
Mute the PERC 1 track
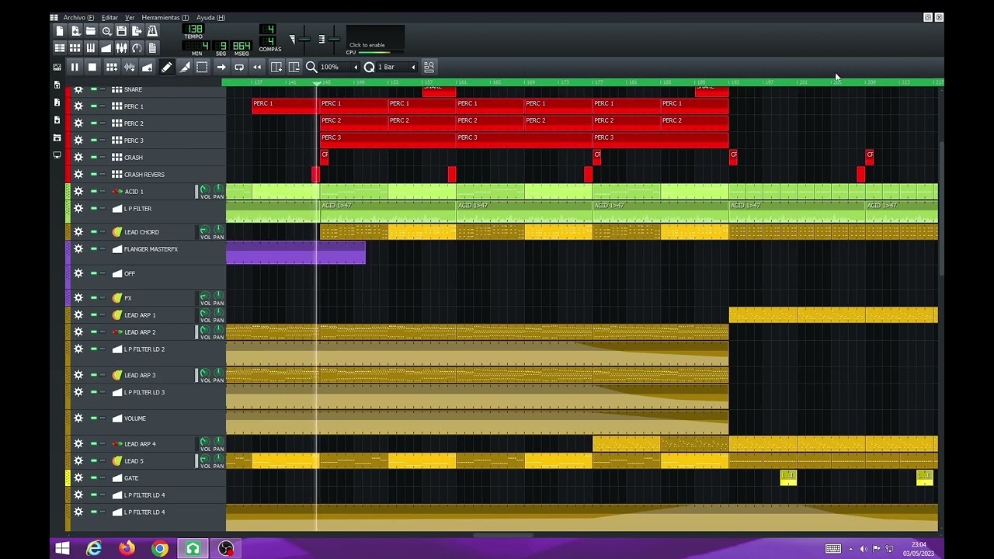click(x=93, y=106)
